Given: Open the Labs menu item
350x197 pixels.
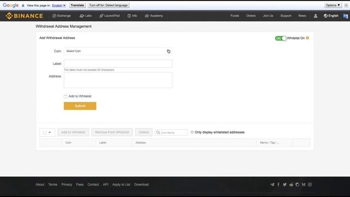Looking at the screenshot, I should [86, 16].
